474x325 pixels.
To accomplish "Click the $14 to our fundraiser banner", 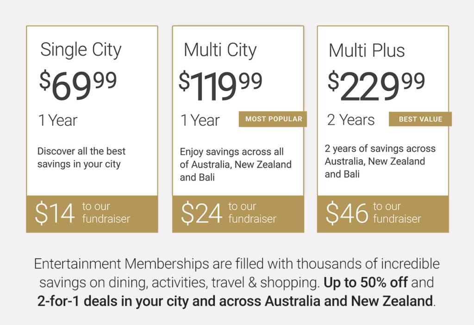I will tap(92, 214).
